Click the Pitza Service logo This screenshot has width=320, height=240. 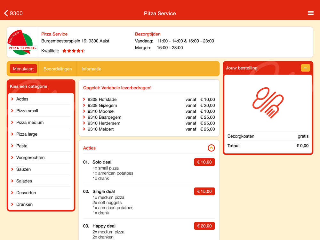click(x=22, y=42)
